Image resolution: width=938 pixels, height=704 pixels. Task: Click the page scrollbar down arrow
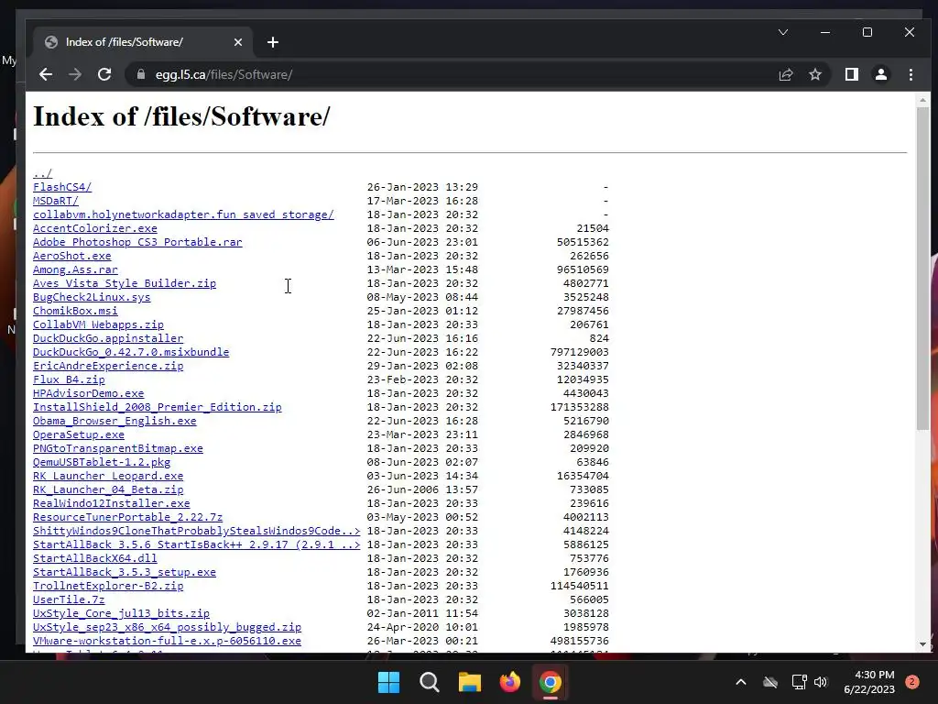coord(922,645)
